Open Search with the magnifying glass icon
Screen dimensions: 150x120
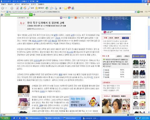29,8
